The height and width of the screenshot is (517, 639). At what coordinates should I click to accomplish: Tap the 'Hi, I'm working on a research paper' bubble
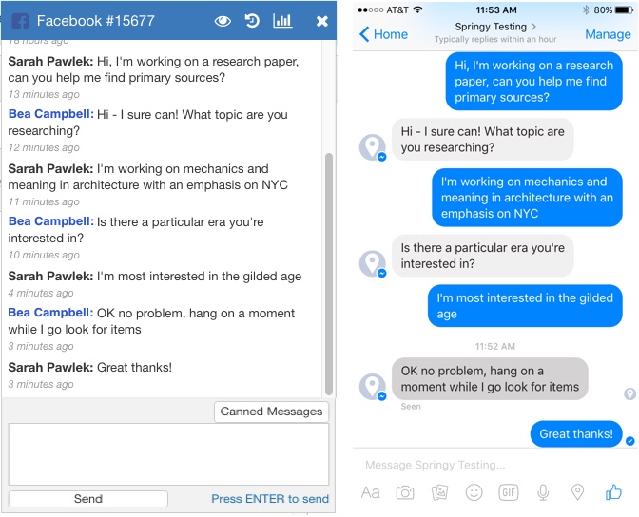[x=533, y=82]
